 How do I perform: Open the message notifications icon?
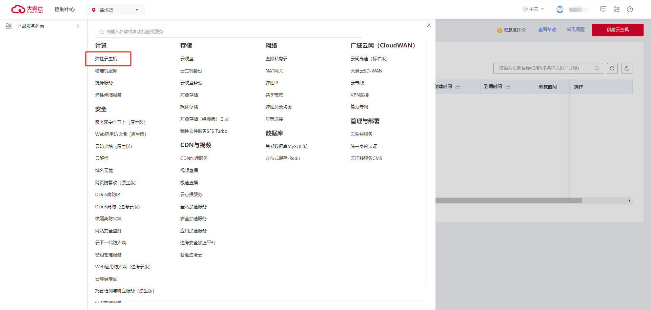click(x=603, y=9)
